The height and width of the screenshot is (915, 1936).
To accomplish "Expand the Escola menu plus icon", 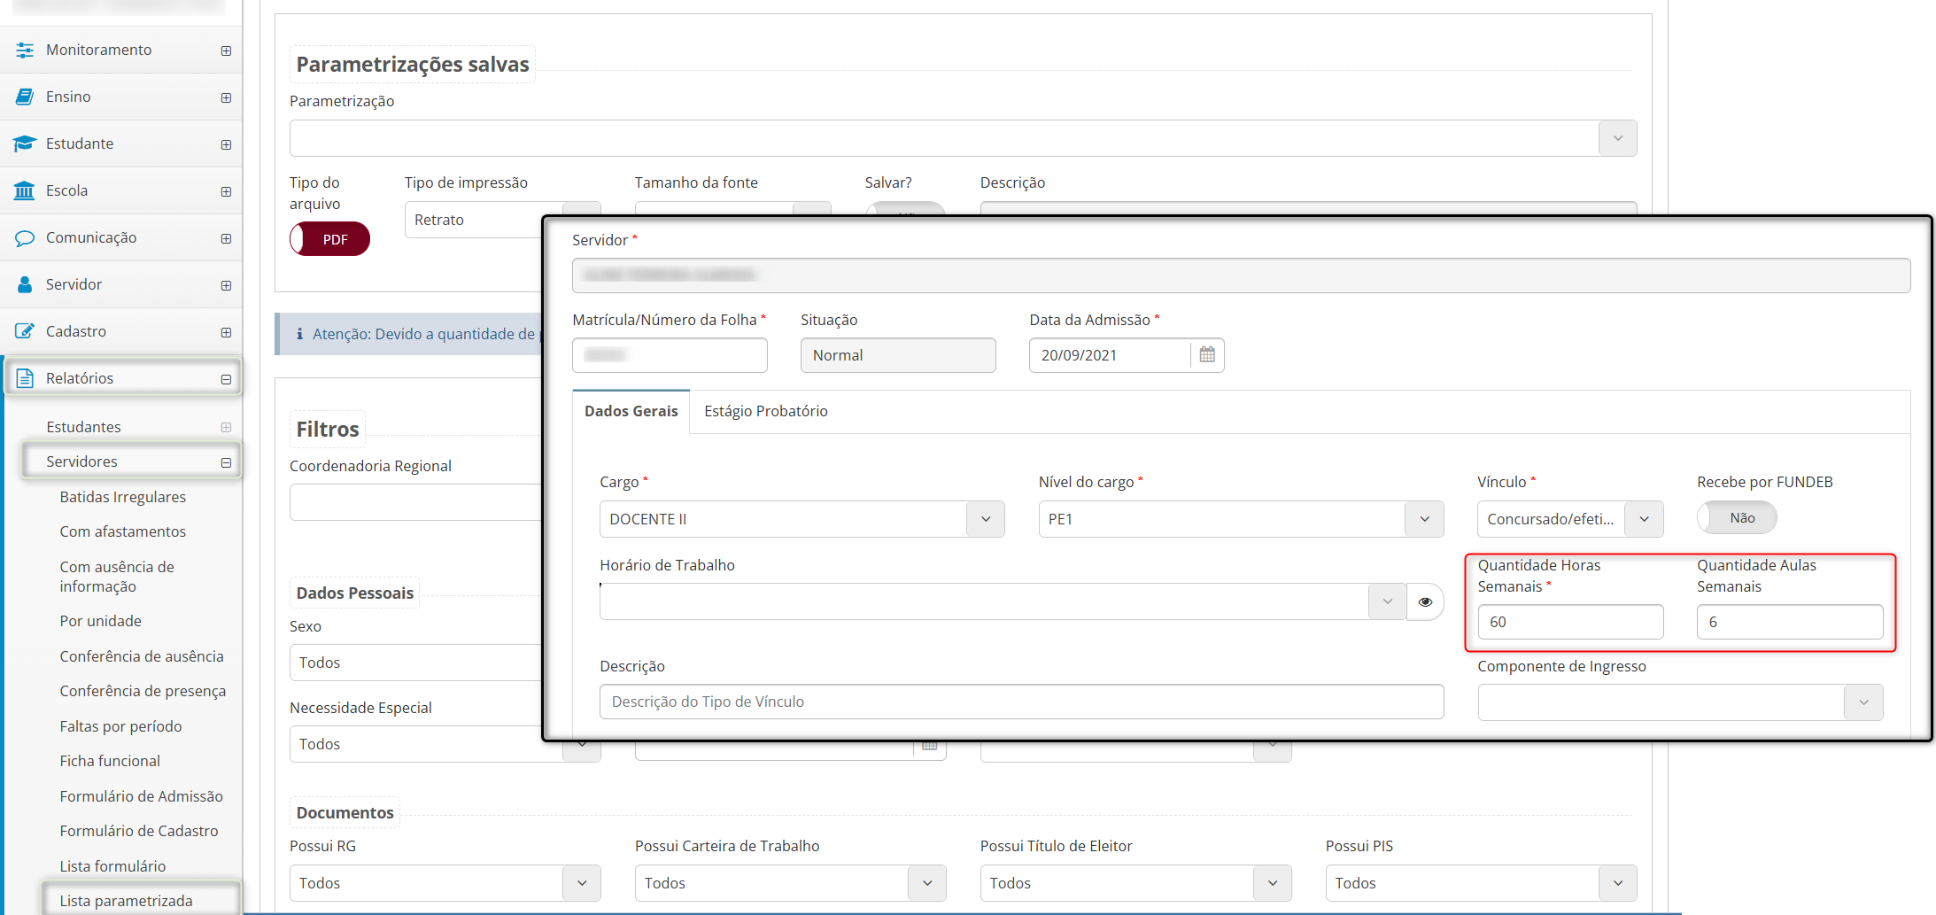I will [x=226, y=191].
